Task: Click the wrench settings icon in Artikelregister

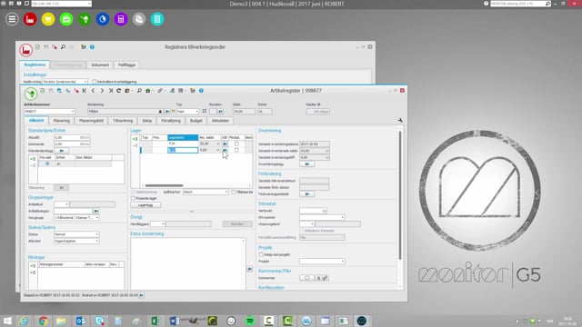Action: 400,120
